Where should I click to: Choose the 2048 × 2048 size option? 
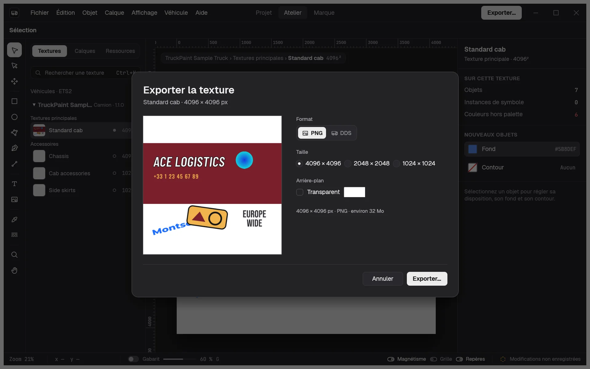[x=367, y=163]
